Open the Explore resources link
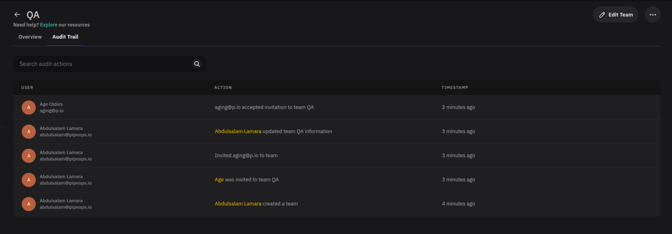Image resolution: width=672 pixels, height=234 pixels. tap(49, 25)
